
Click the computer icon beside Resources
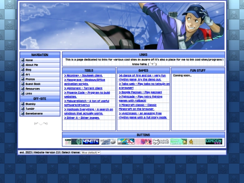click(x=23, y=89)
